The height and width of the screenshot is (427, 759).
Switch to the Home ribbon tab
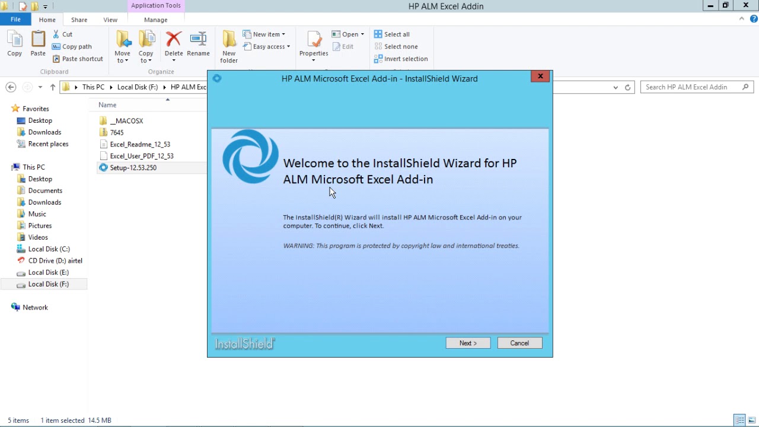tap(47, 20)
